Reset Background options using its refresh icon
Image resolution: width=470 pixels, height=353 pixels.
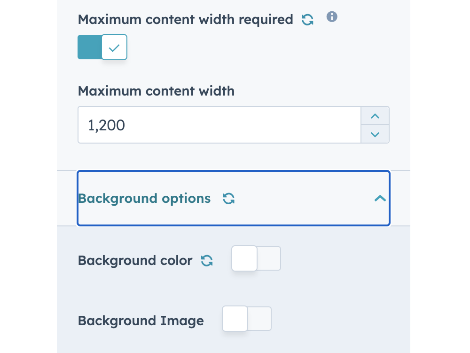pyautogui.click(x=229, y=199)
